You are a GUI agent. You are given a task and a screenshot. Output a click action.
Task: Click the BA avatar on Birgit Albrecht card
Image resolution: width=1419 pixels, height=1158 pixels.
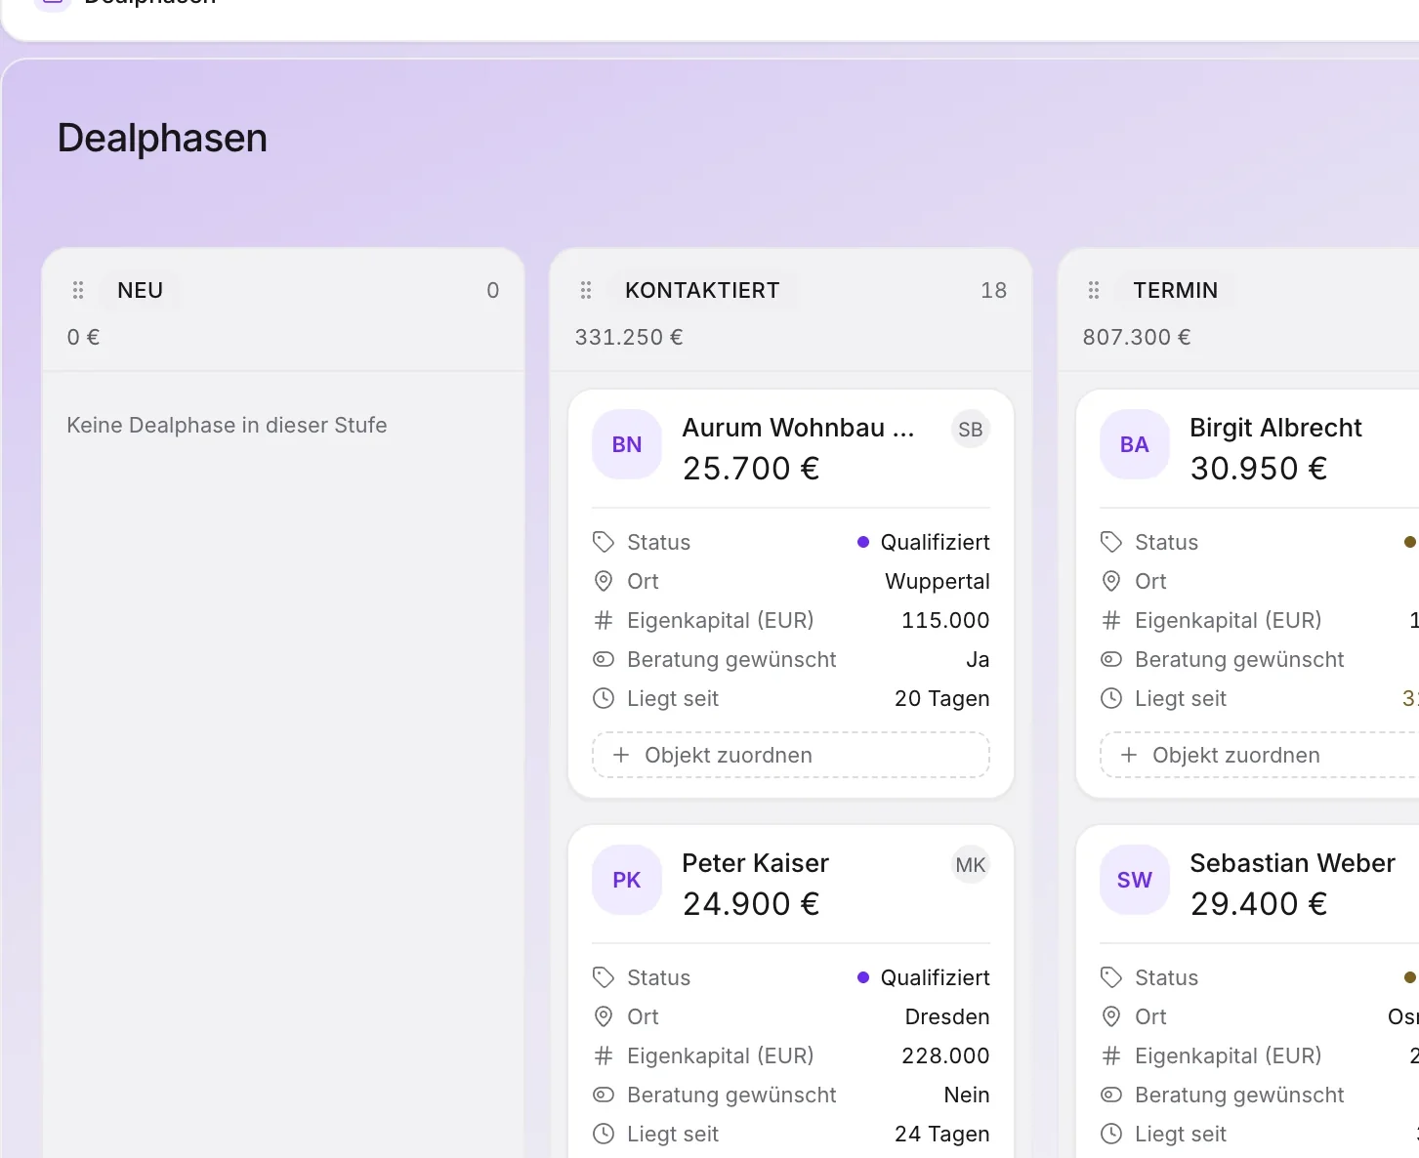click(x=1135, y=444)
